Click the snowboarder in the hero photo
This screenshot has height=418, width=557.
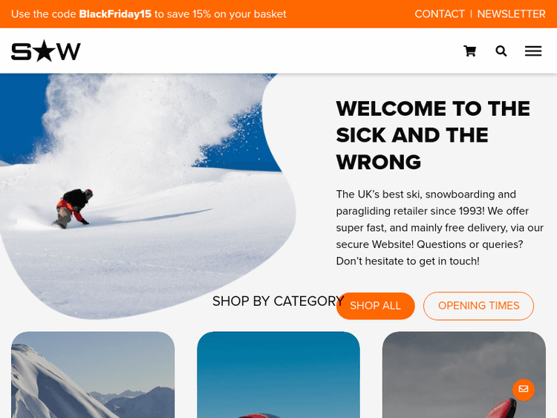coord(74,209)
